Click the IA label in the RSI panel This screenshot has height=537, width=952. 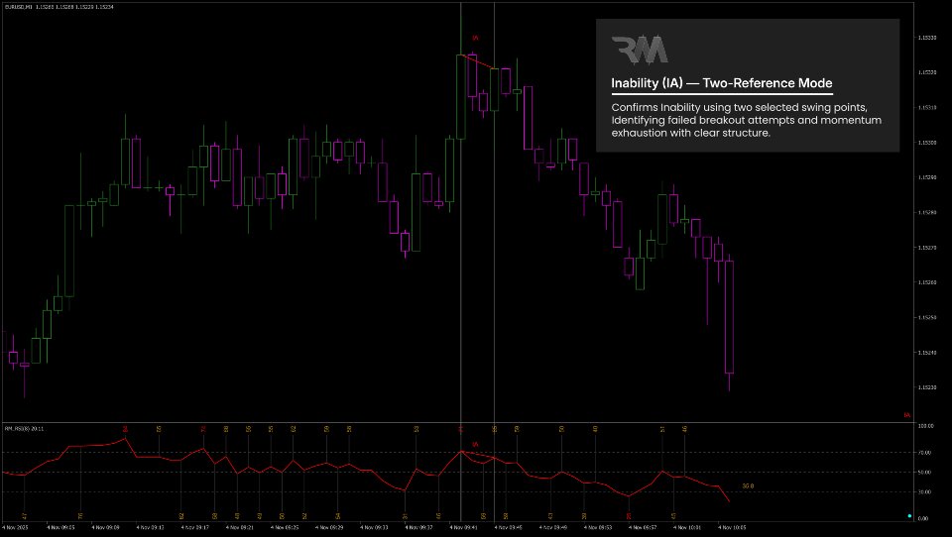(x=475, y=444)
